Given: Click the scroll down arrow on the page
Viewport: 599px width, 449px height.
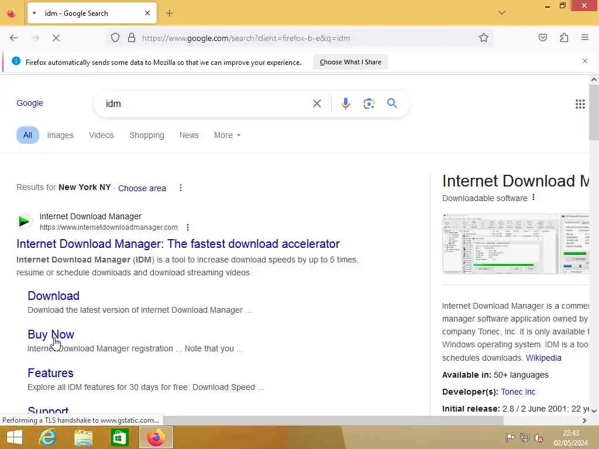Looking at the screenshot, I should tap(594, 411).
